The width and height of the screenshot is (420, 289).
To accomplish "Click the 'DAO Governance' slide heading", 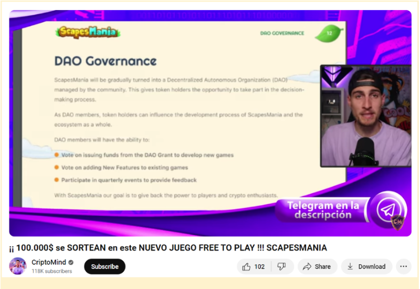I will click(106, 61).
